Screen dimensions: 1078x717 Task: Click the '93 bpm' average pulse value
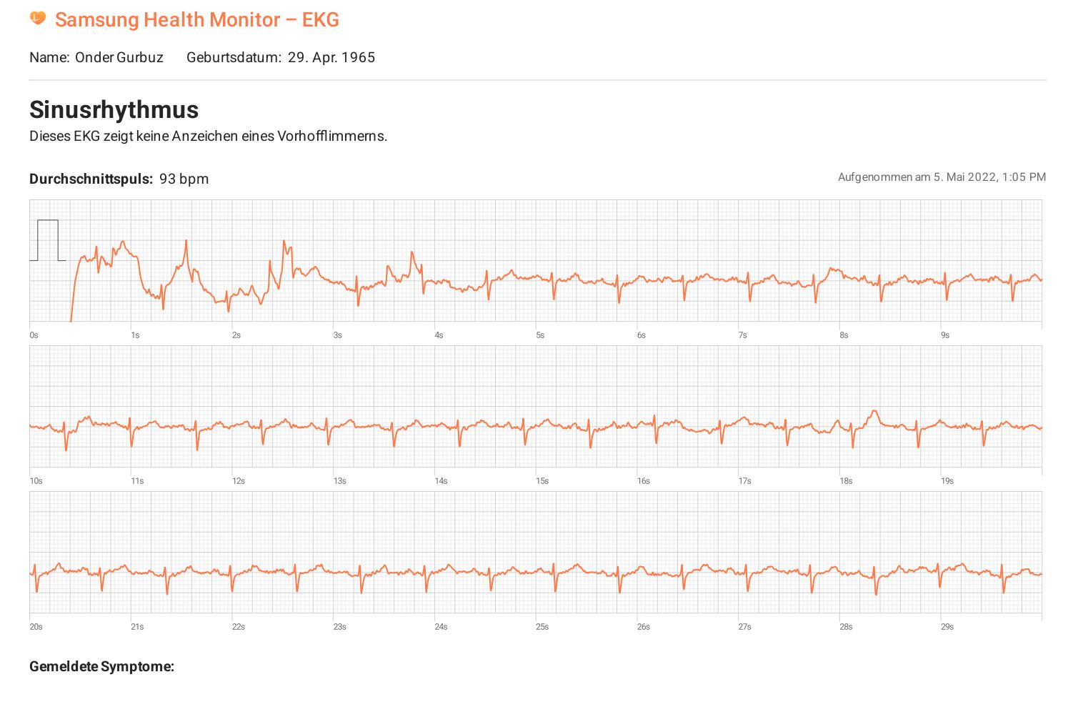pos(184,179)
